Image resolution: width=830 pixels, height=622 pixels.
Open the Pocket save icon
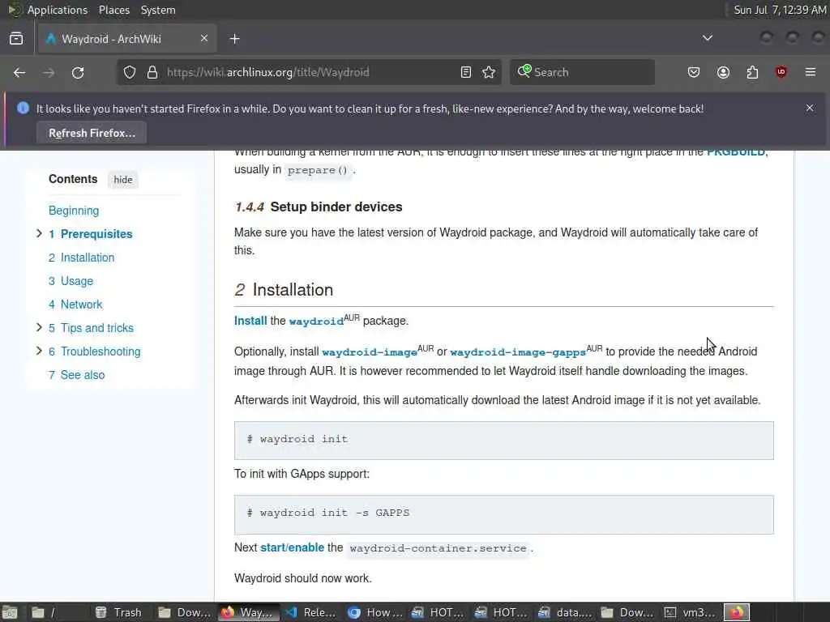point(694,72)
